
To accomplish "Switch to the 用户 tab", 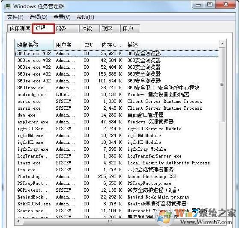I will point(130,29).
